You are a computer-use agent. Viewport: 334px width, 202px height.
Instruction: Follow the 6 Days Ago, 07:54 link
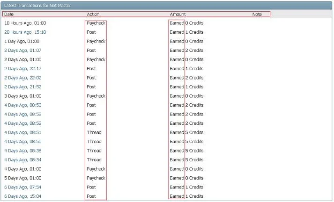click(x=23, y=187)
